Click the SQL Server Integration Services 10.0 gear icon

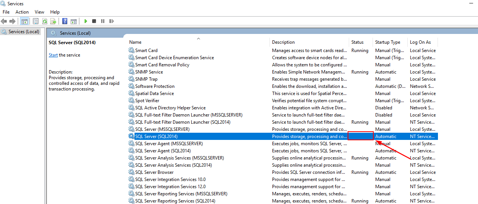coord(131,179)
